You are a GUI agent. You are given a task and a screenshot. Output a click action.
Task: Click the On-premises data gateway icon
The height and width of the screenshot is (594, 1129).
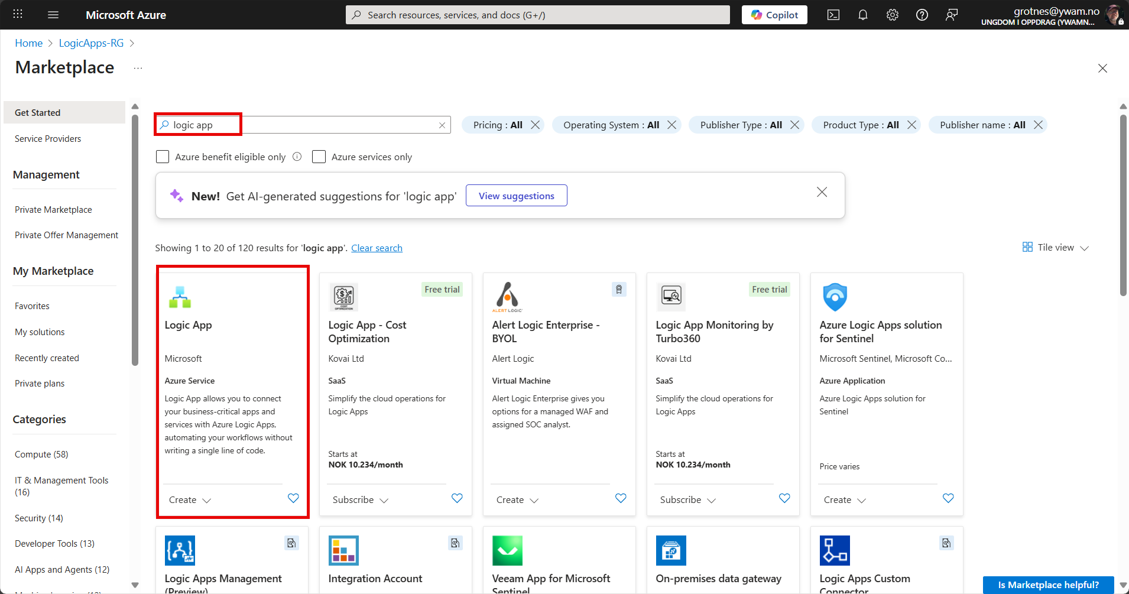(x=671, y=550)
